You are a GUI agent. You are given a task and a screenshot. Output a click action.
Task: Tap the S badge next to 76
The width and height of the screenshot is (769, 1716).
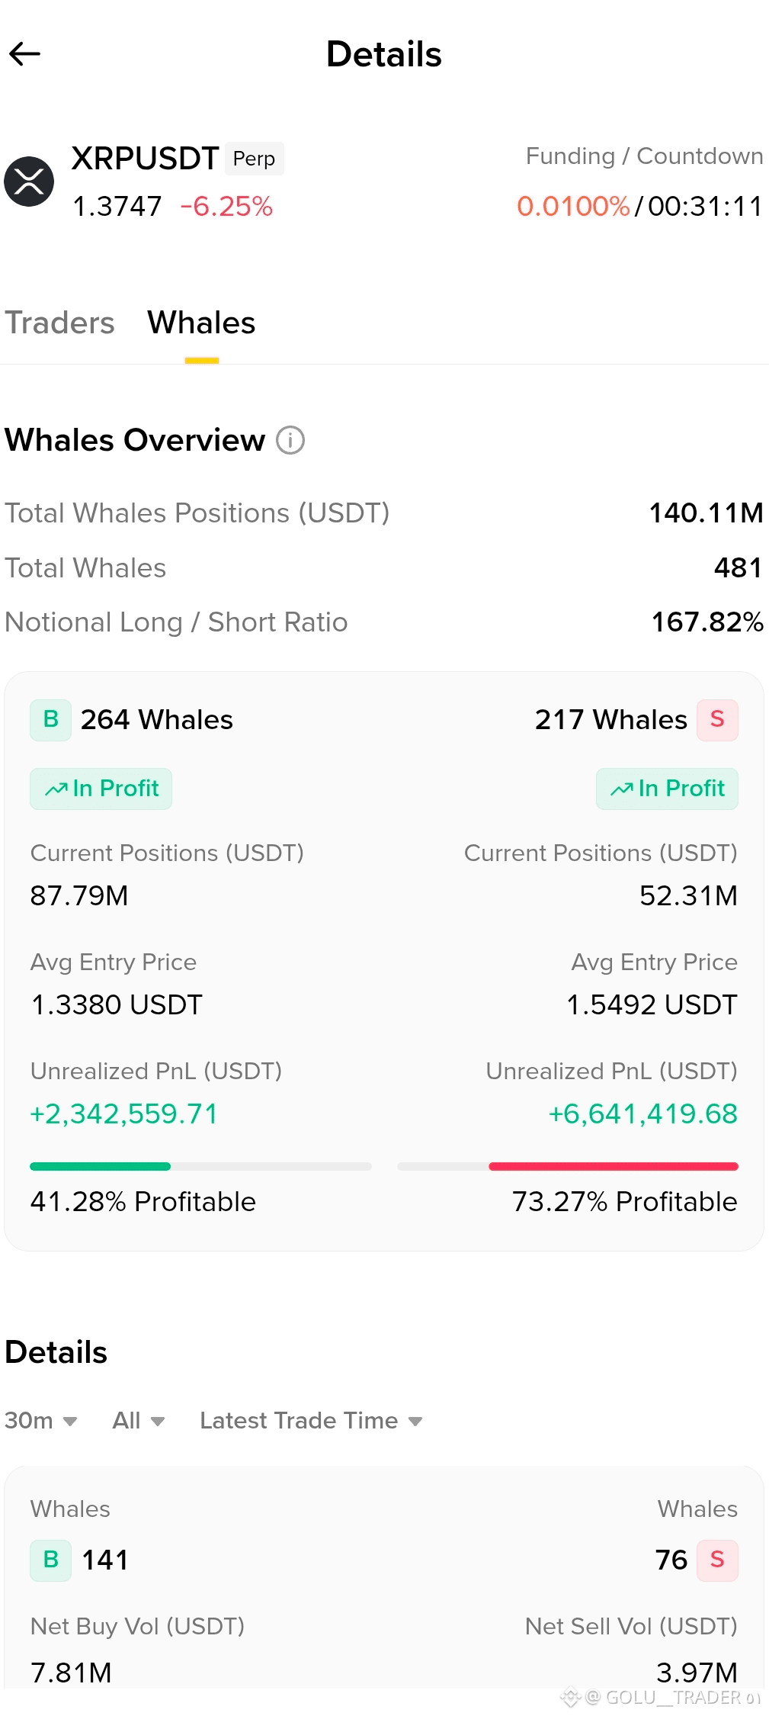717,1560
